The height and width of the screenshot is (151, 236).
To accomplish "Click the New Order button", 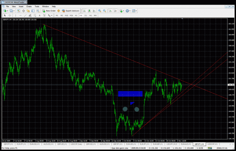I will [x=49, y=11].
